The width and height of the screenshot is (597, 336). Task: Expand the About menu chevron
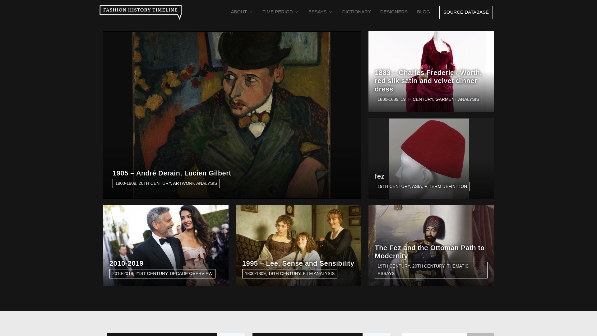251,12
